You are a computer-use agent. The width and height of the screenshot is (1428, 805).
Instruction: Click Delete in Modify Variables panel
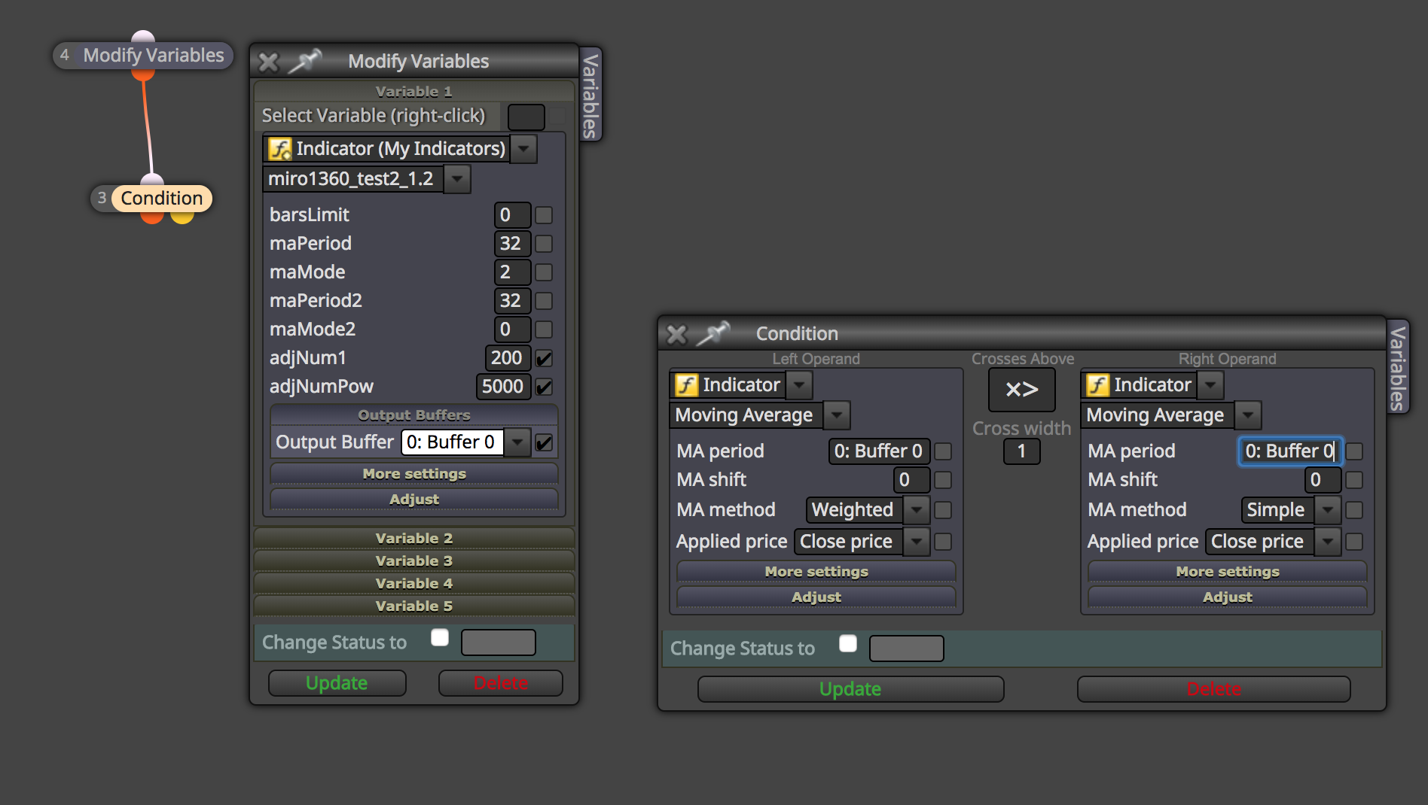(501, 683)
